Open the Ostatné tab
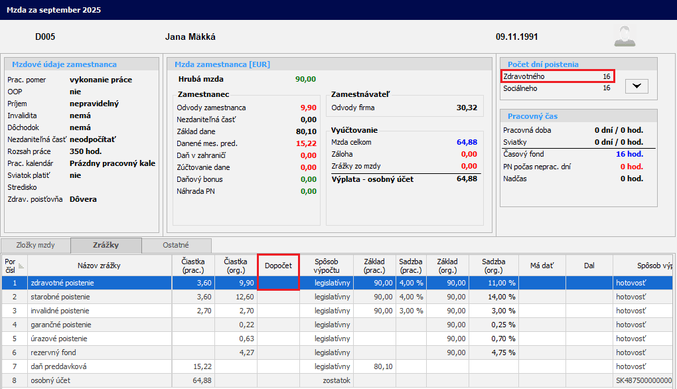 176,245
